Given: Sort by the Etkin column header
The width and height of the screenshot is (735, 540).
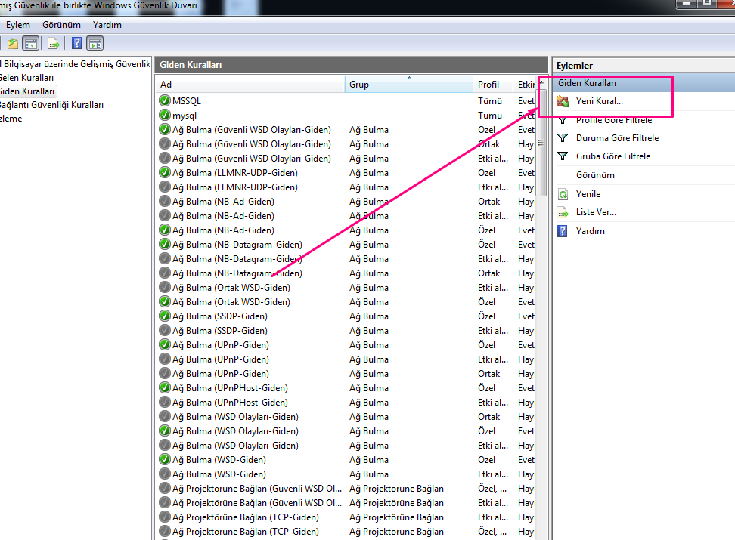Looking at the screenshot, I should (x=526, y=85).
